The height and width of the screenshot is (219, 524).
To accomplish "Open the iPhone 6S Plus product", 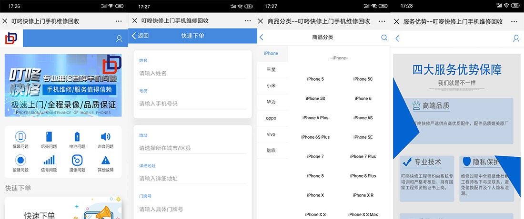I will (315, 137).
